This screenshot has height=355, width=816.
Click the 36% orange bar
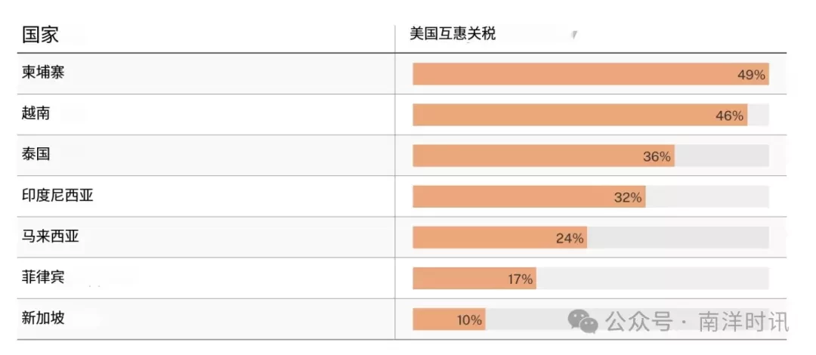[544, 156]
